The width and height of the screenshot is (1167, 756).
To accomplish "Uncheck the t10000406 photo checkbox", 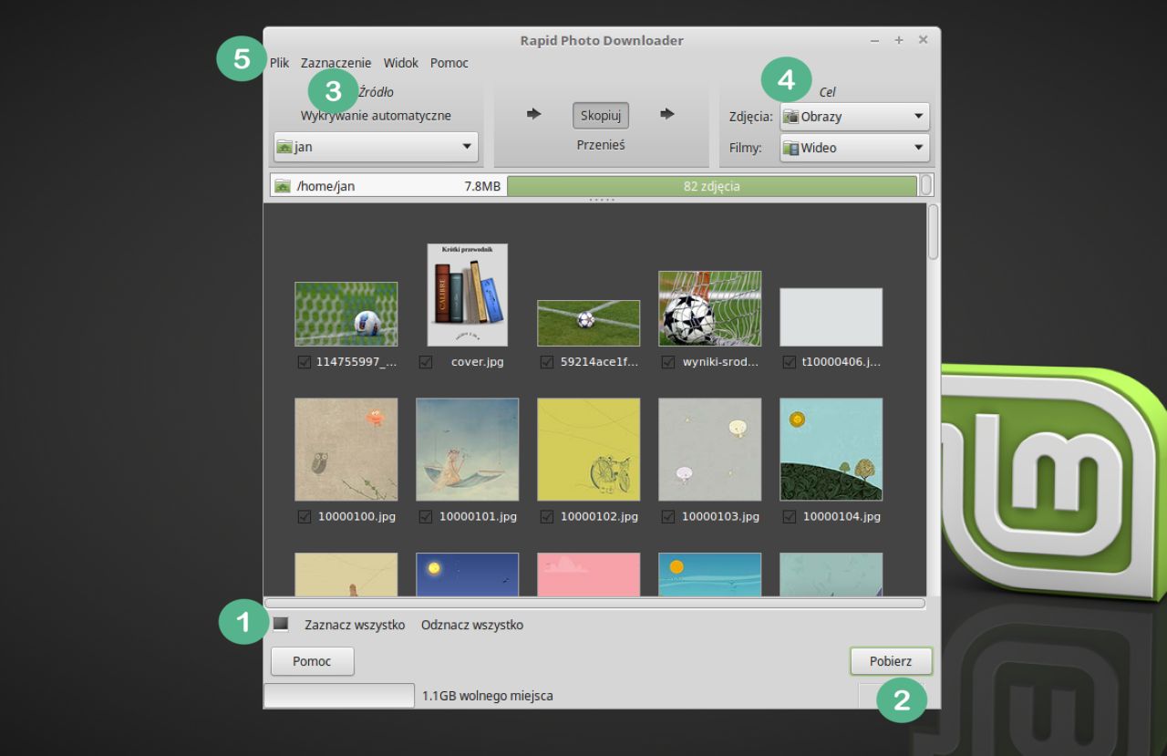I will click(x=790, y=362).
